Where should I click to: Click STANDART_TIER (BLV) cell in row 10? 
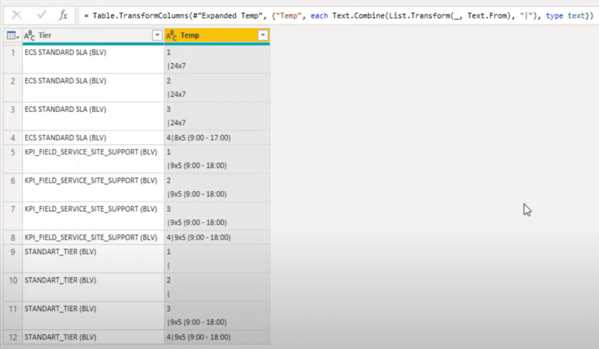[93, 287]
